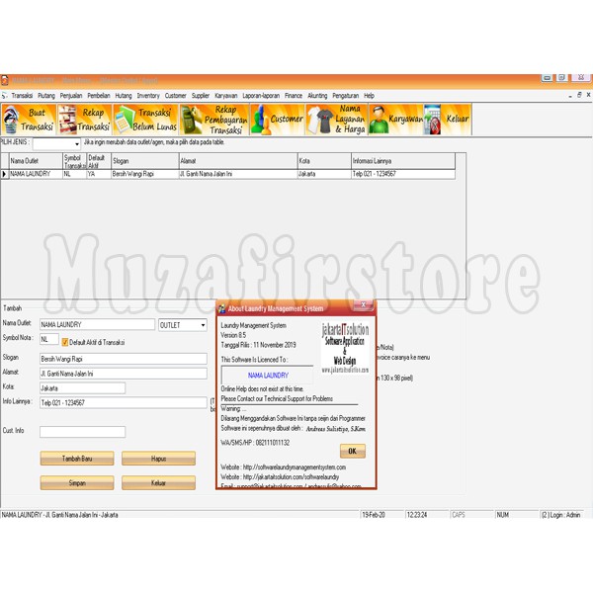Open Karyawan toolbar icon
This screenshot has width=593, height=593.
point(396,120)
